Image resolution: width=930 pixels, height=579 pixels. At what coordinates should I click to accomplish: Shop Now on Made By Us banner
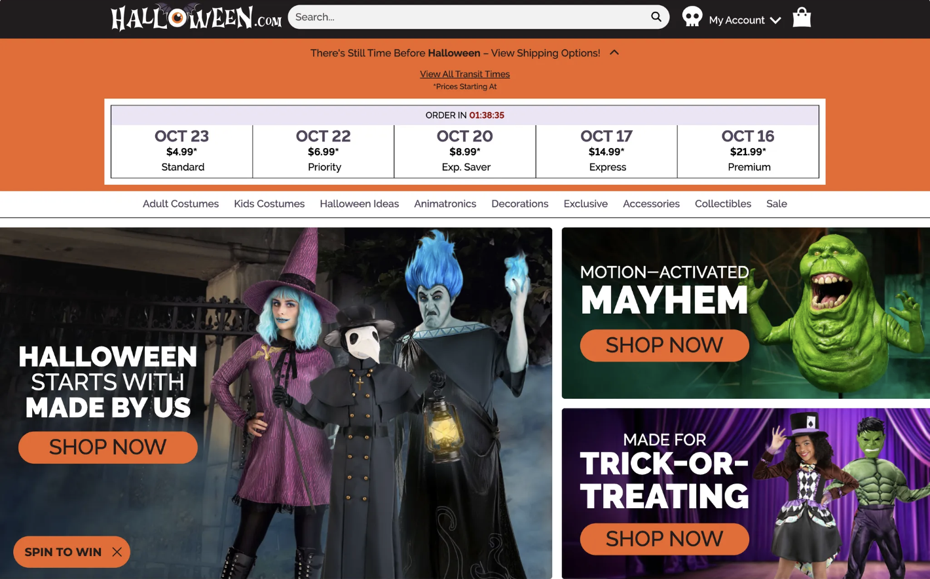tap(108, 447)
